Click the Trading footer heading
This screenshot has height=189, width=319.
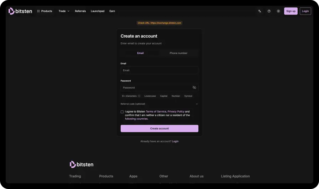75,176
